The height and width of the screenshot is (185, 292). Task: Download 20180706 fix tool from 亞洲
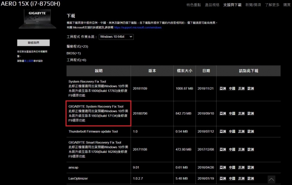pyautogui.click(x=223, y=113)
